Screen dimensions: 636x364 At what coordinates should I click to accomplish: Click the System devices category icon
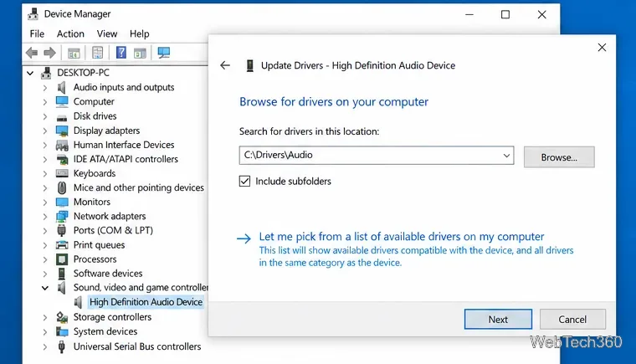point(62,331)
